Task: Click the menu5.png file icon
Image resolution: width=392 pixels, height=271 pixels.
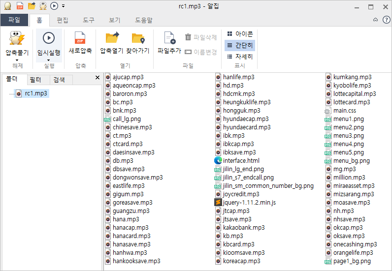Action: 328,153
